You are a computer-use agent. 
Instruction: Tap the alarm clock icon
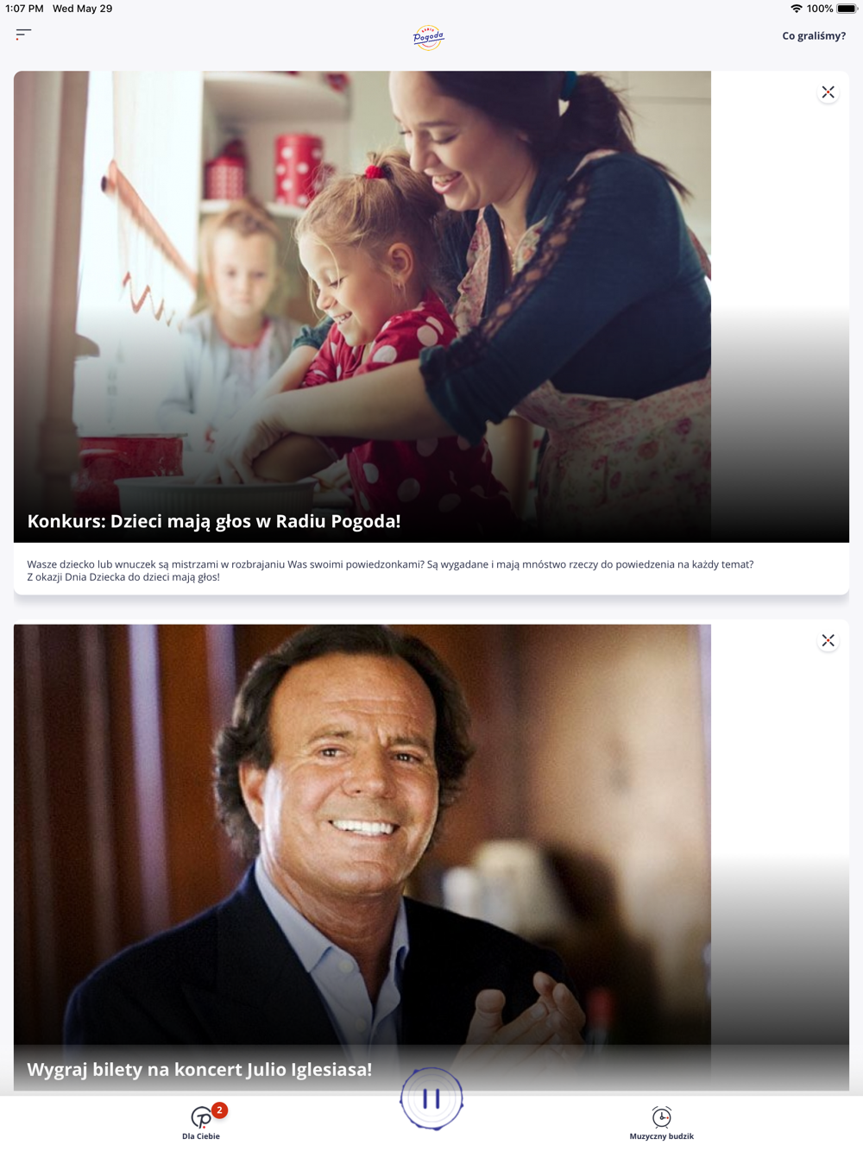pos(661,1116)
